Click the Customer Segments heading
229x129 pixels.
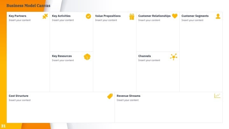(x=195, y=16)
